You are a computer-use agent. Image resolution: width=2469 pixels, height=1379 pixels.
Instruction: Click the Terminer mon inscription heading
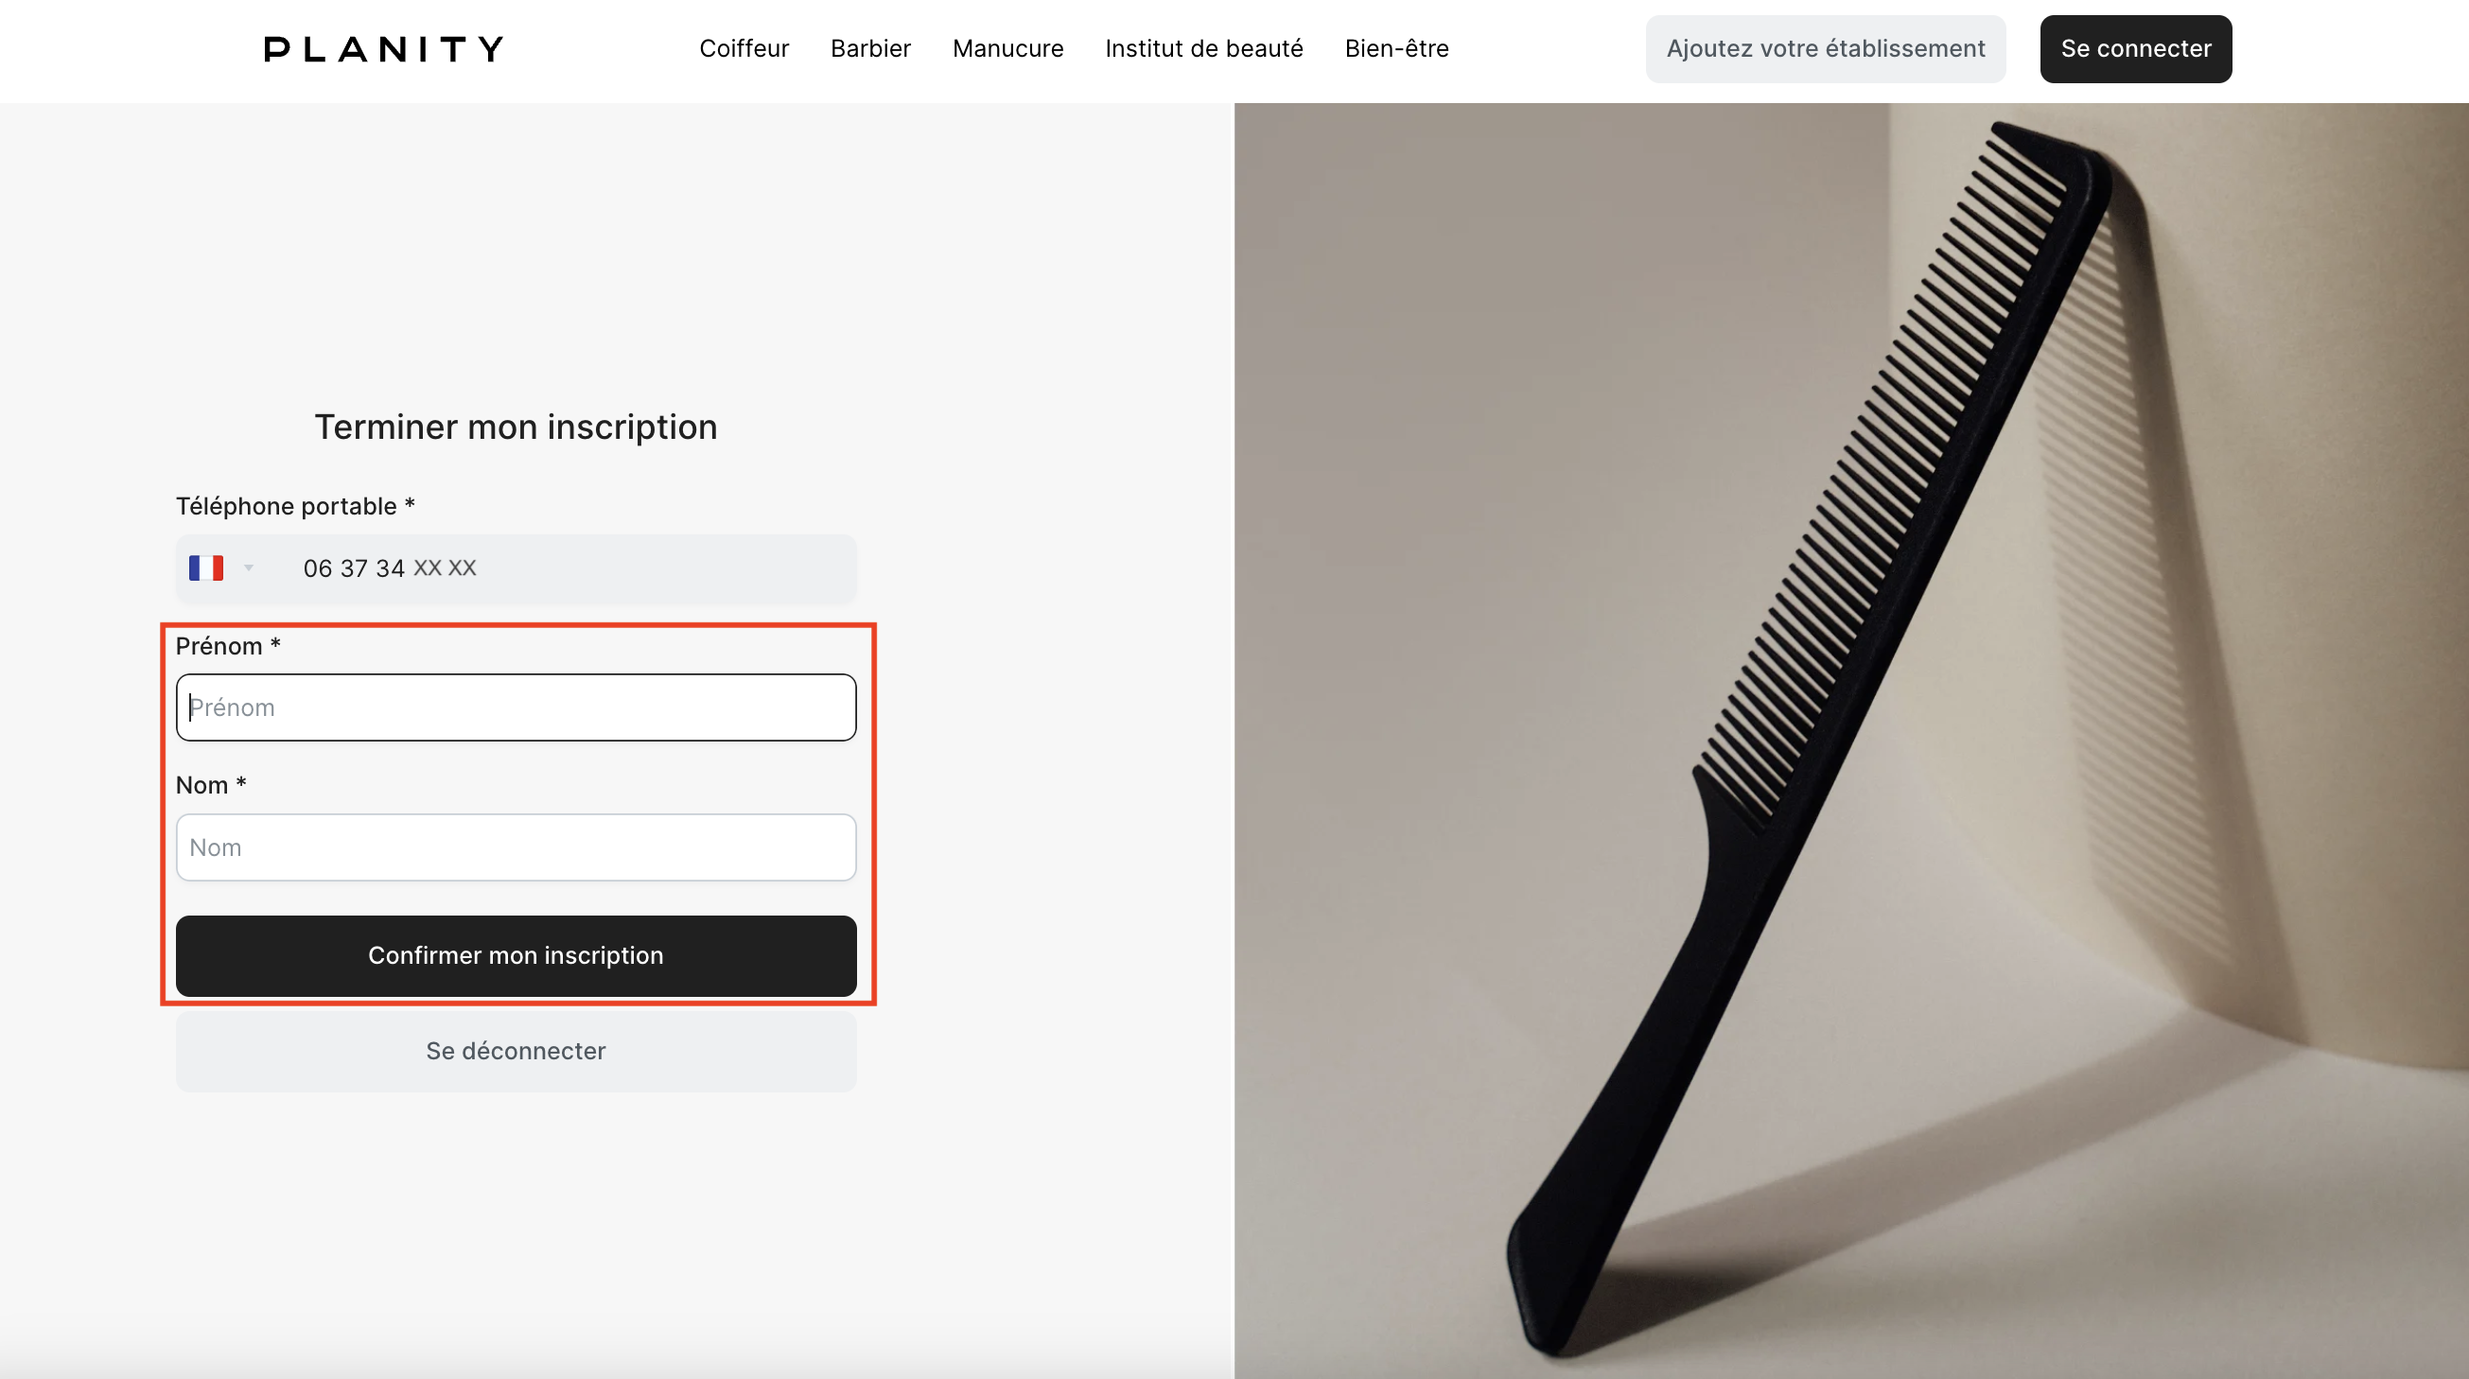[516, 428]
